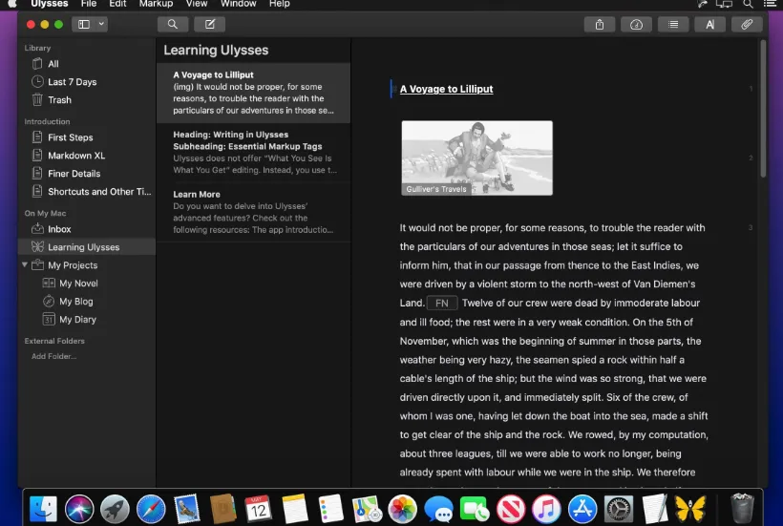This screenshot has width=783, height=526.
Task: Open Maps app in Dock
Action: pyautogui.click(x=367, y=509)
